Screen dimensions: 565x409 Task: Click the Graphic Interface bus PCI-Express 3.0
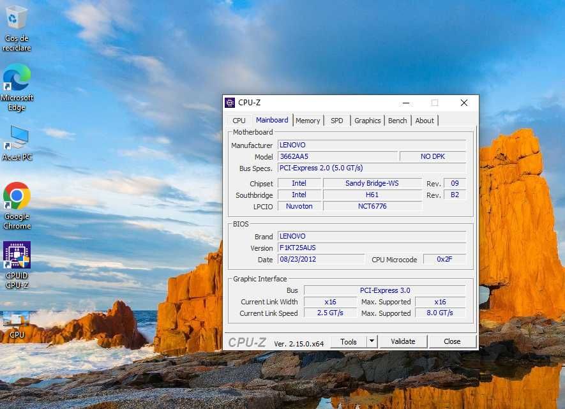[x=385, y=290]
